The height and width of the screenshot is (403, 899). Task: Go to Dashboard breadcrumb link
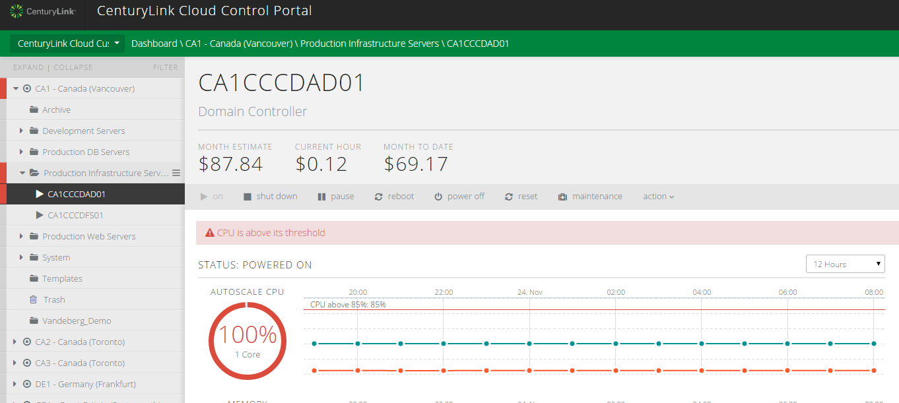point(154,44)
